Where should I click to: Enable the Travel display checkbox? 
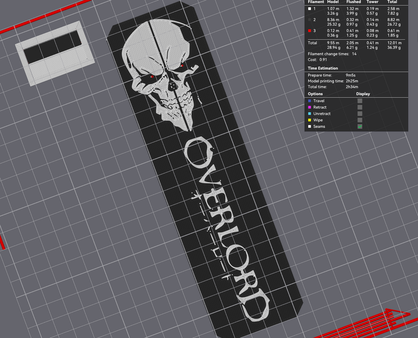tap(360, 101)
